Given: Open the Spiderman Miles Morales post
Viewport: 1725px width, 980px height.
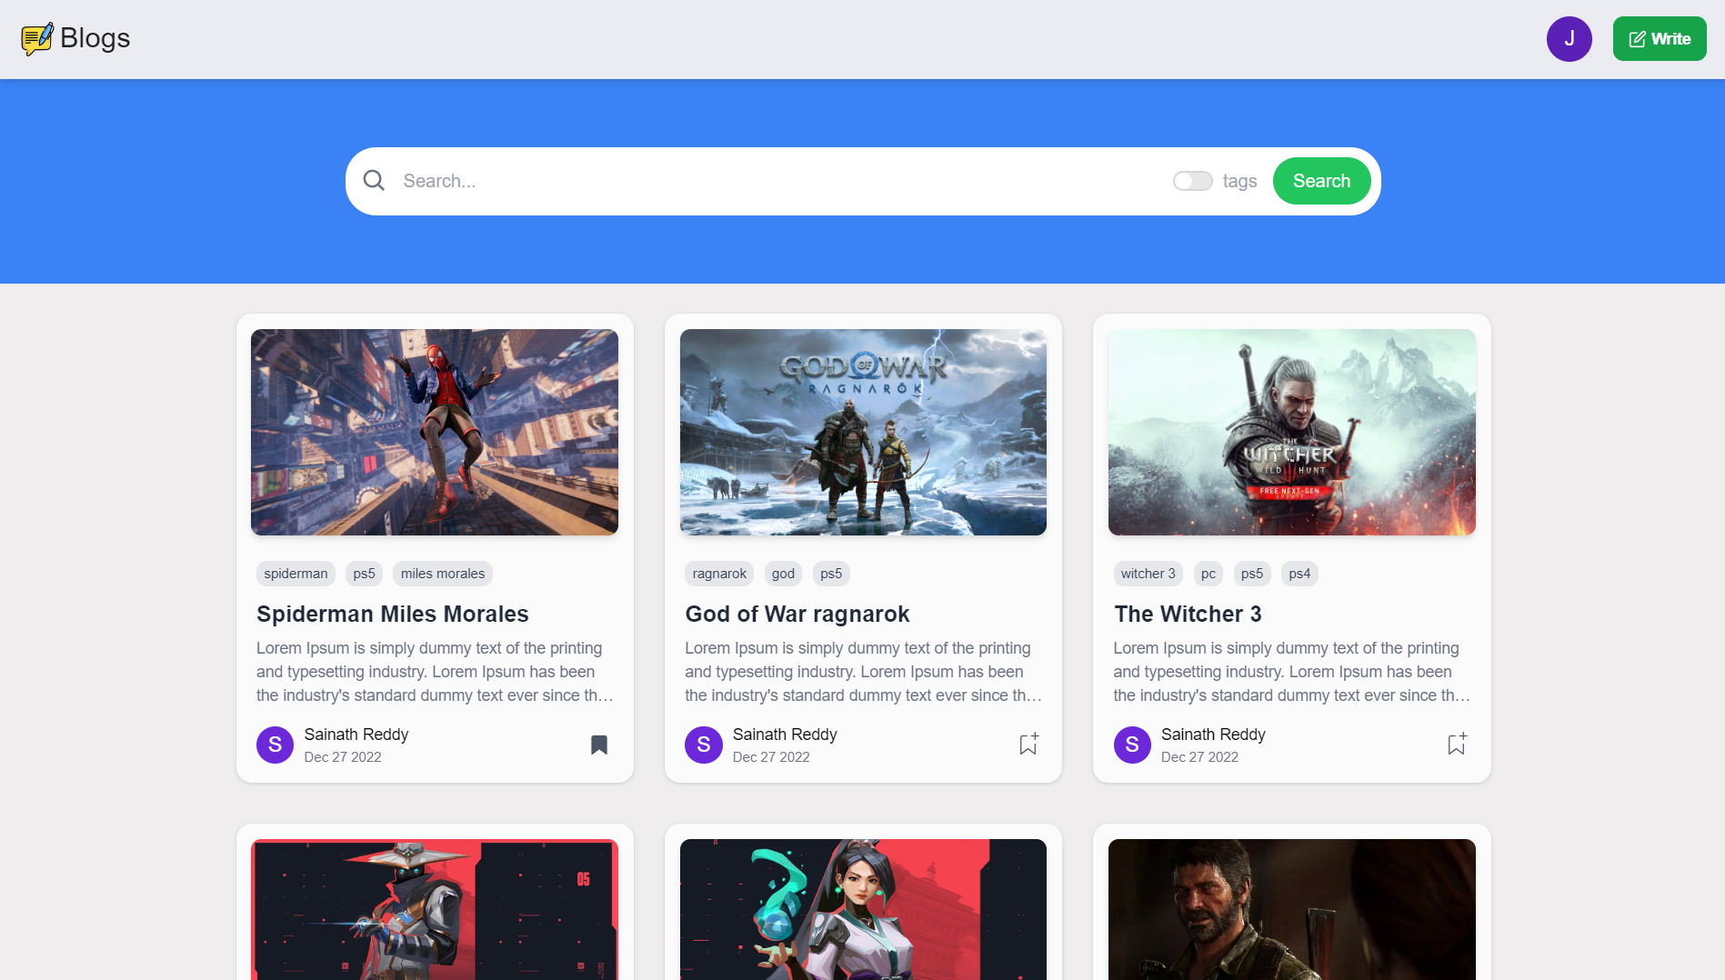Looking at the screenshot, I should [392, 614].
